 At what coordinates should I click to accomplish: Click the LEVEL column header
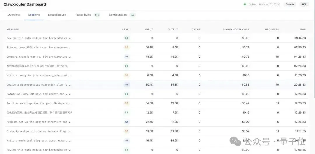coord(126,29)
